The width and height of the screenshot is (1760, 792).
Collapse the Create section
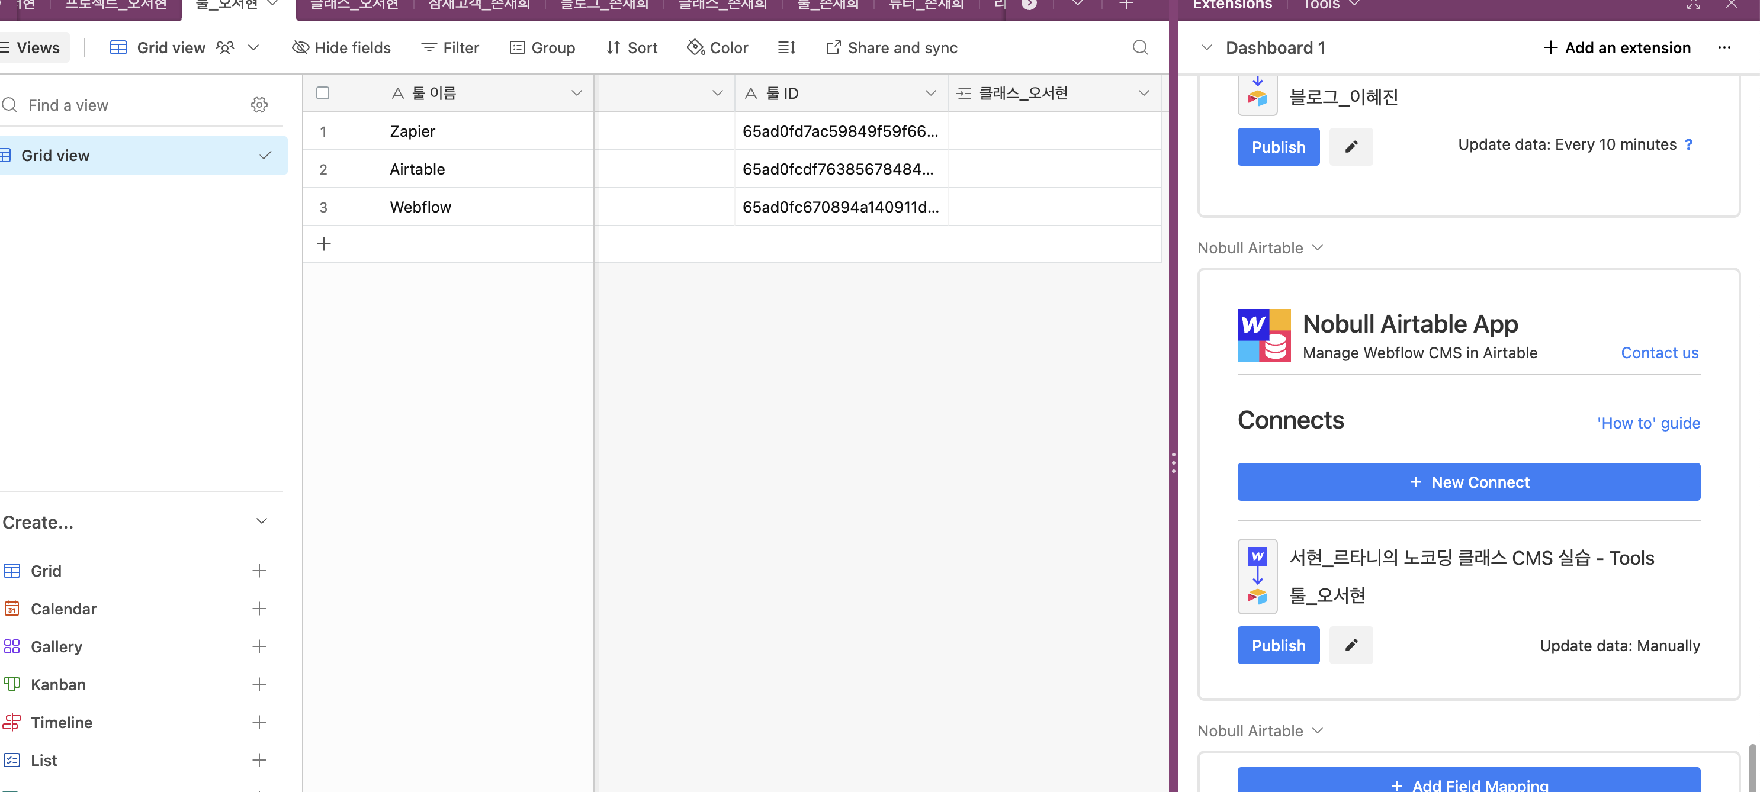(x=262, y=521)
